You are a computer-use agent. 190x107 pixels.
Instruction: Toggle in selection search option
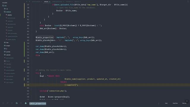tap(21, 103)
